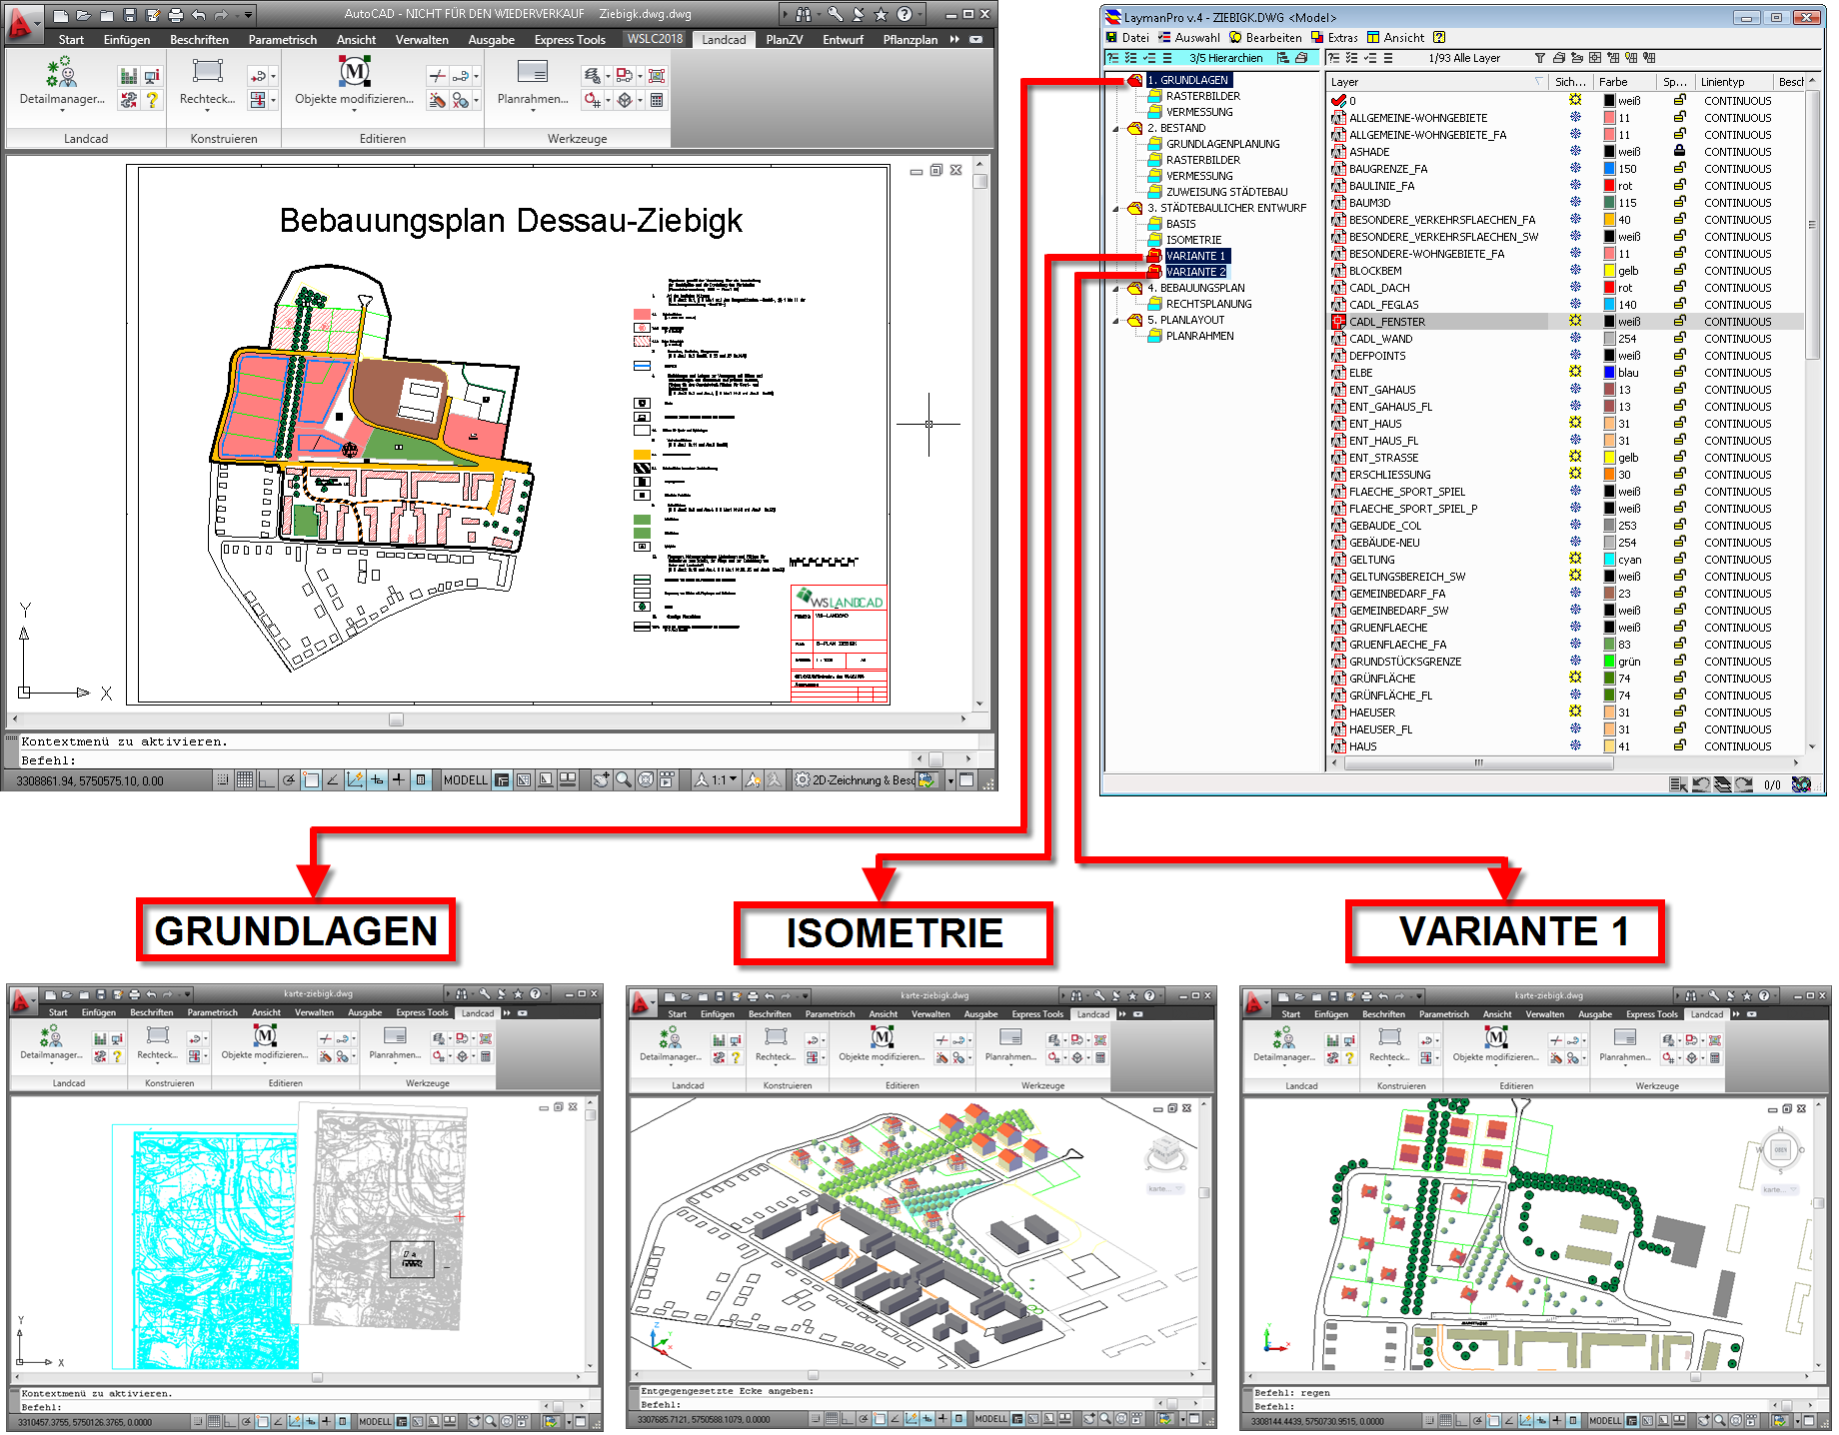Toggle freeze state of CADL_FENSTER layer
This screenshot has width=1839, height=1435.
click(x=1575, y=321)
